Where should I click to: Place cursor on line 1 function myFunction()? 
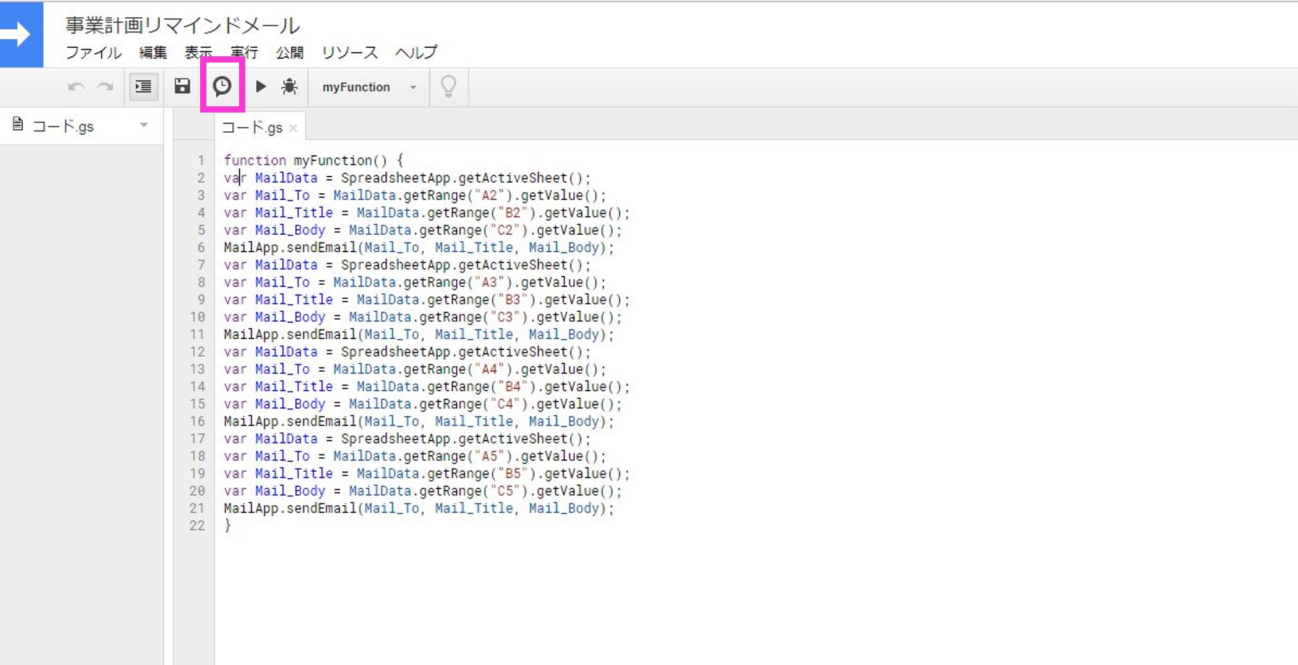(x=313, y=161)
